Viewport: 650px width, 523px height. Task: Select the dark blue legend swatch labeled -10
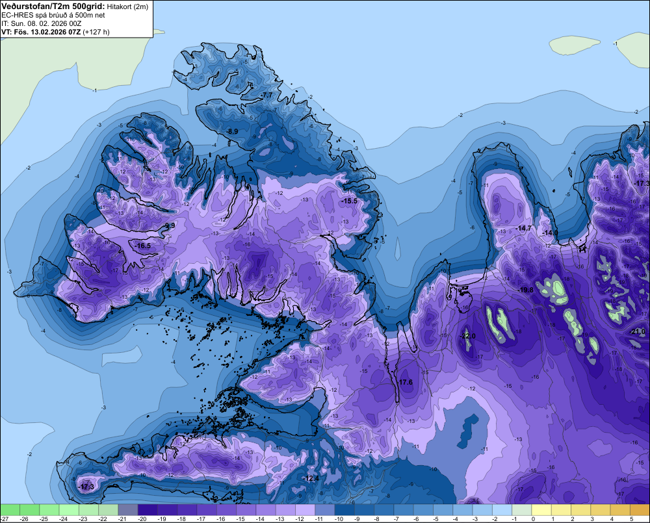pos(344,509)
